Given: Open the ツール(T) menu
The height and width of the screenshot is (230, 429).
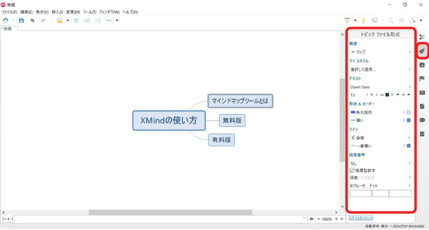Looking at the screenshot, I should coord(90,12).
